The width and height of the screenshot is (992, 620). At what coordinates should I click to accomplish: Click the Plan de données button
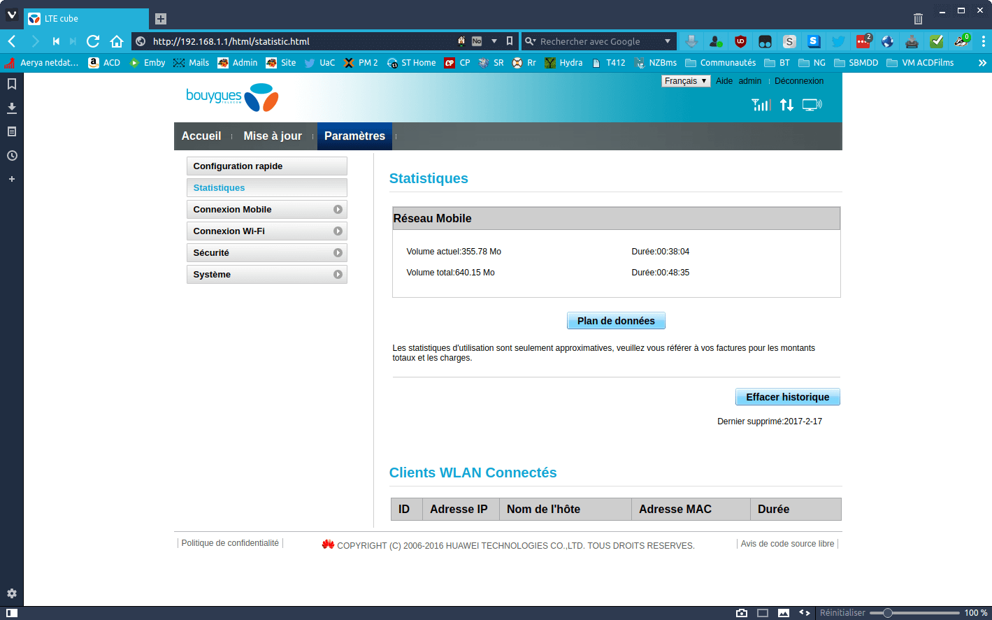(x=616, y=321)
